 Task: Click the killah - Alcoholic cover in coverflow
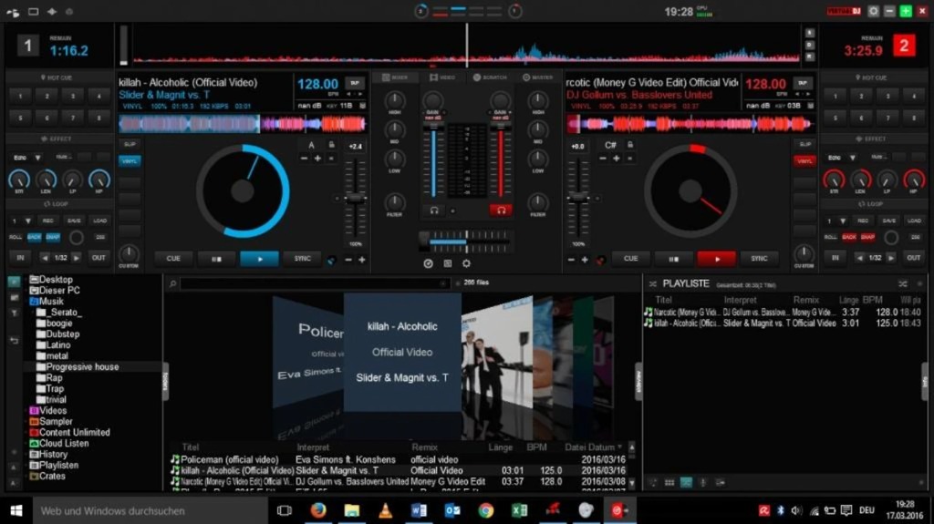[x=402, y=352]
